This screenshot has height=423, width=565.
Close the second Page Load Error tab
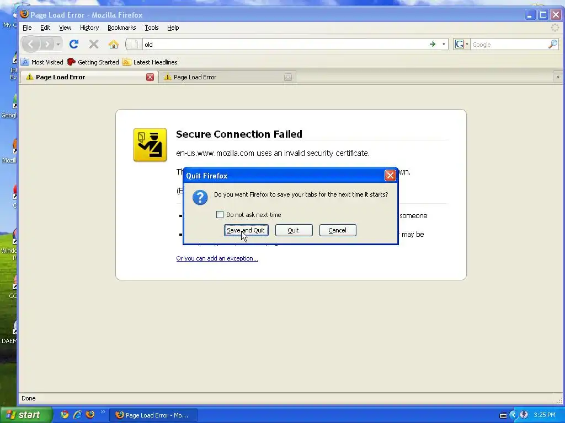coord(288,77)
